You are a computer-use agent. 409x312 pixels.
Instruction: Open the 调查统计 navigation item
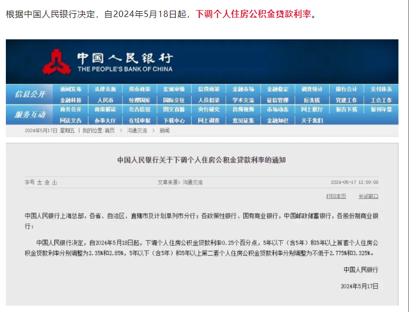312,89
